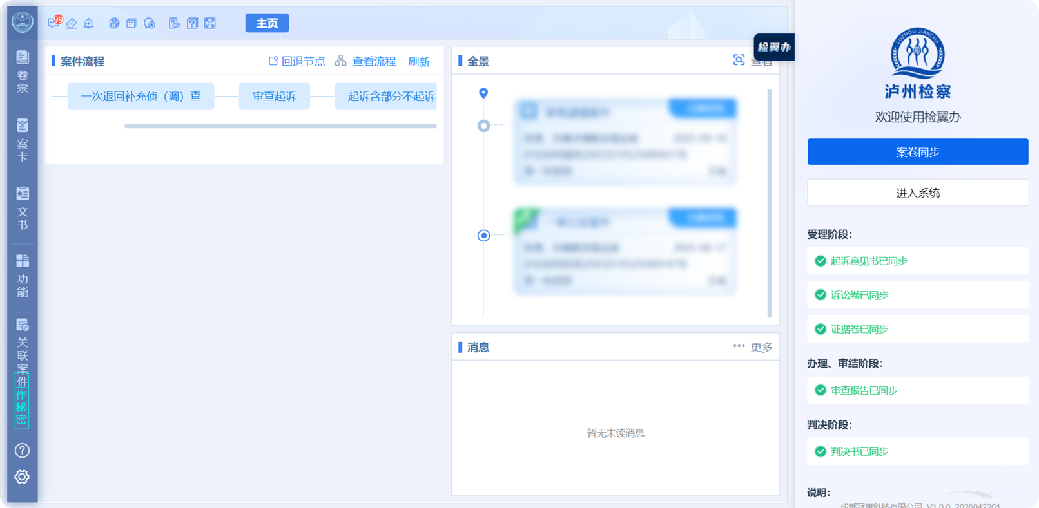Select the 一次退回补充侦(调)查 flow node
1039x508 pixels.
141,97
